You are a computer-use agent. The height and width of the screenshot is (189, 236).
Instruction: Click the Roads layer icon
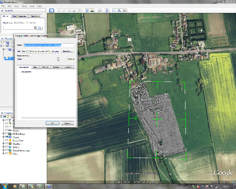pyautogui.click(x=10, y=130)
